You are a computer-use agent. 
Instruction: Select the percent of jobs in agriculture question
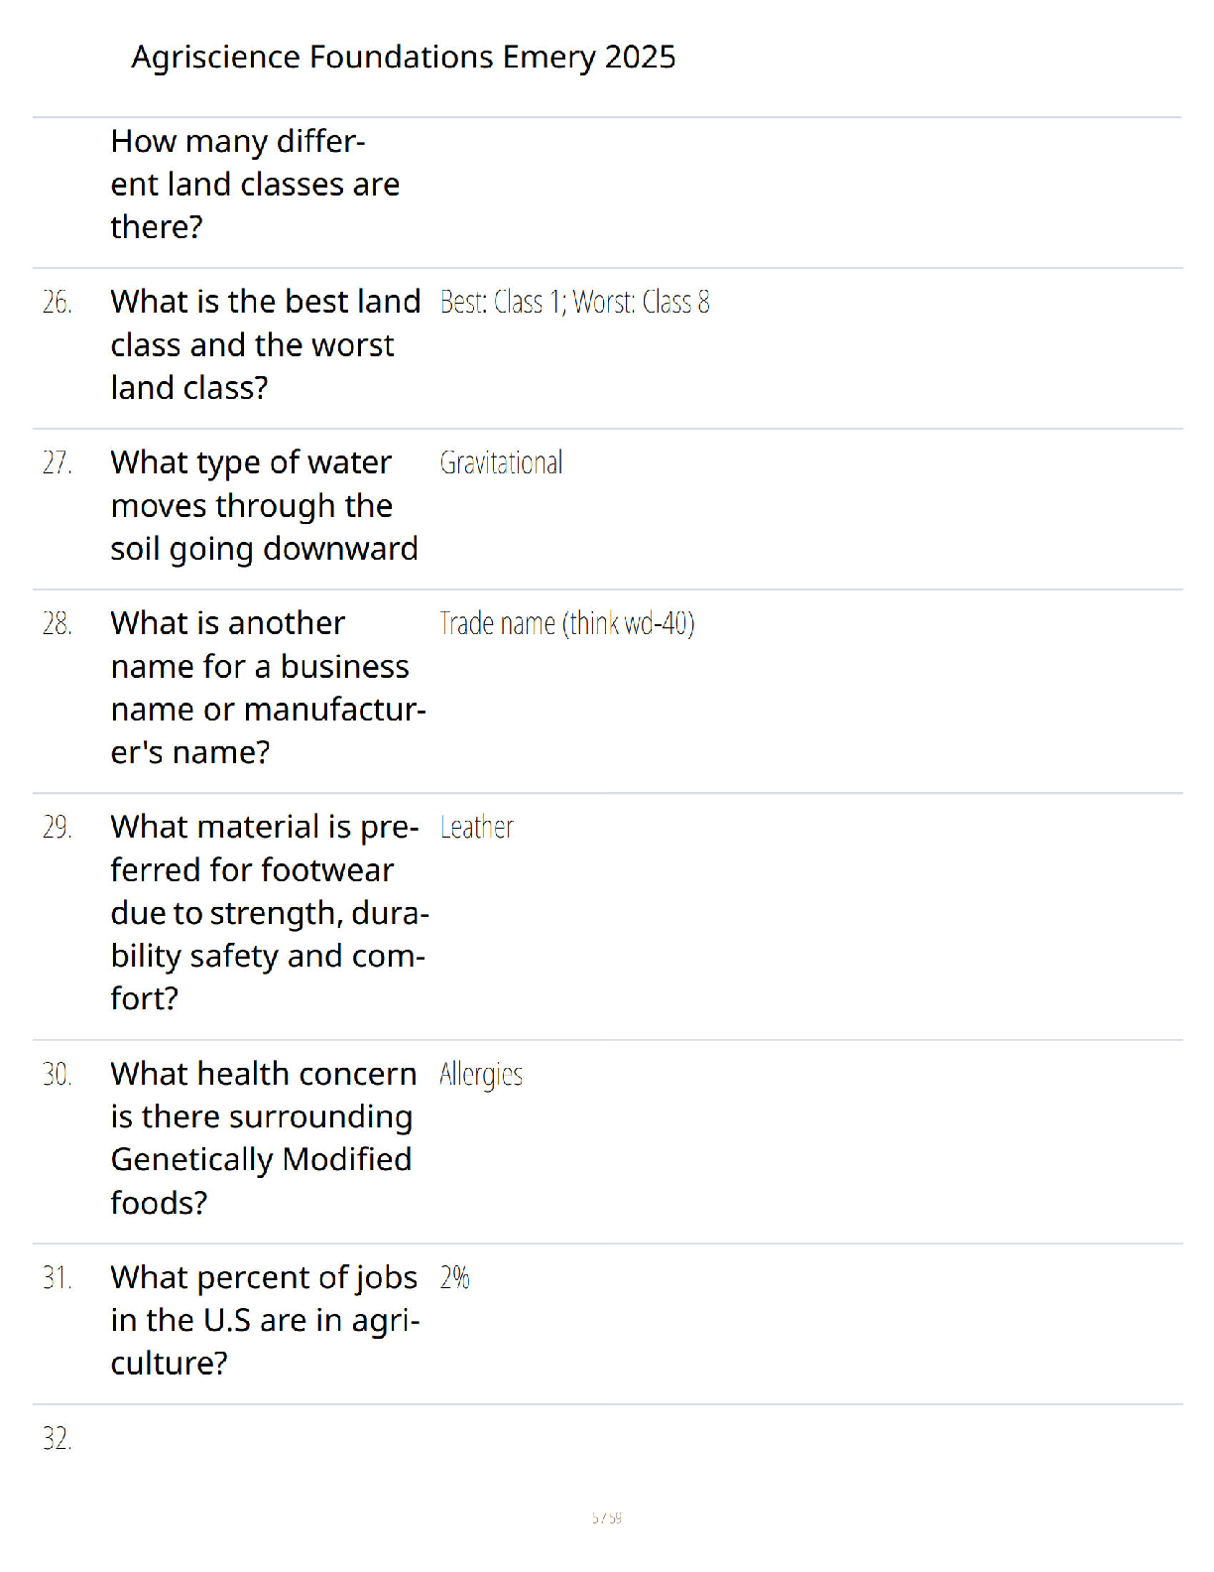coord(266,1320)
